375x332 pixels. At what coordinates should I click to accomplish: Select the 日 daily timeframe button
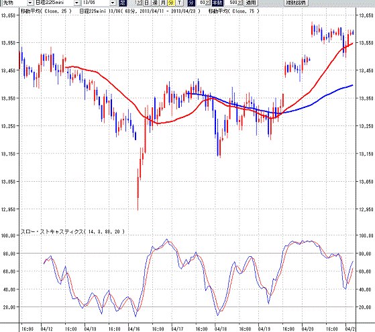tap(147, 3)
